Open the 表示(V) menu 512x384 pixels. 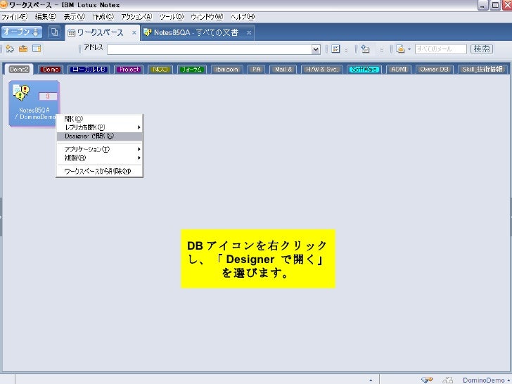(x=74, y=17)
